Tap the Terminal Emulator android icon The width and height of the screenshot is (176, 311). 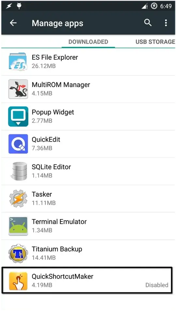point(18,226)
